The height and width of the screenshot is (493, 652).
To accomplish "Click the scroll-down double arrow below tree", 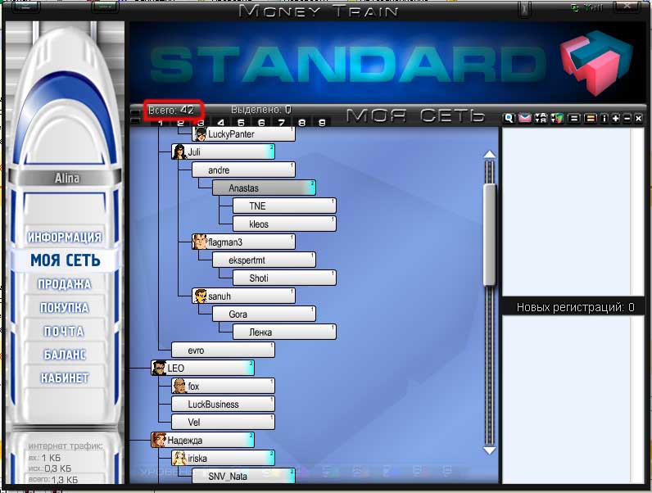I will point(490,450).
